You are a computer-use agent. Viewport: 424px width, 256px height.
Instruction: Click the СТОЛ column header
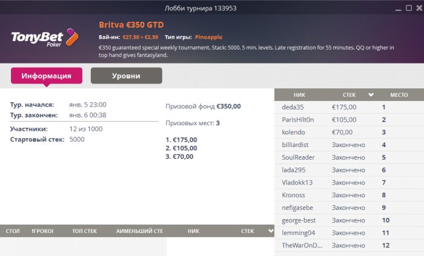tap(13, 231)
